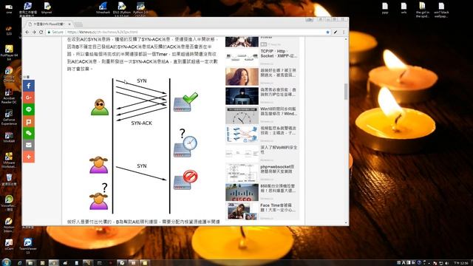Select the SYN Flood article tab

(48, 24)
